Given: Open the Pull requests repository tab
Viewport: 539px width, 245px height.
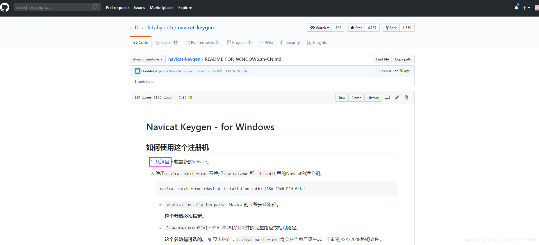Looking at the screenshot, I should [203, 42].
